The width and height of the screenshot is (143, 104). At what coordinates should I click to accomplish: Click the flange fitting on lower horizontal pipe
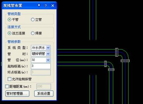click(x=106, y=64)
